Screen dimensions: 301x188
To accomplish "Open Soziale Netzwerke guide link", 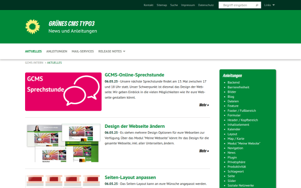I will [241, 185].
